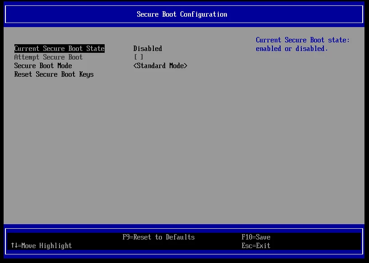The height and width of the screenshot is (263, 369).
Task: Click the up-down arrows icon in the footer
Action: [x=14, y=246]
